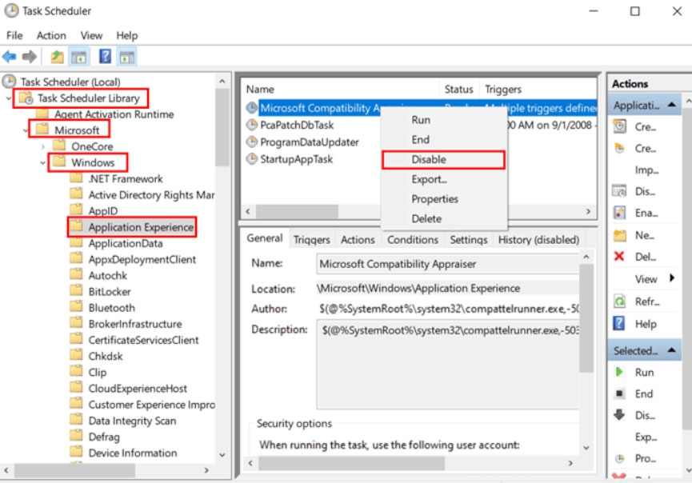The width and height of the screenshot is (692, 483).
Task: Click the Help icon in Actions pane
Action: pos(619,324)
